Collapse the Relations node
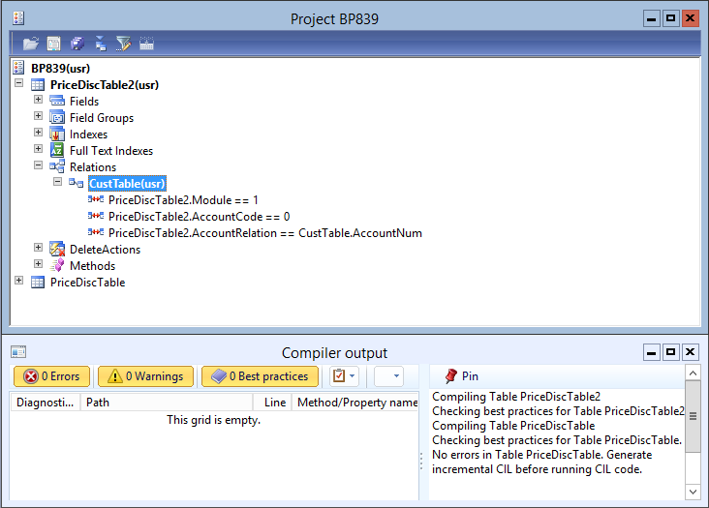Screen dimensions: 709x508 click(x=39, y=166)
